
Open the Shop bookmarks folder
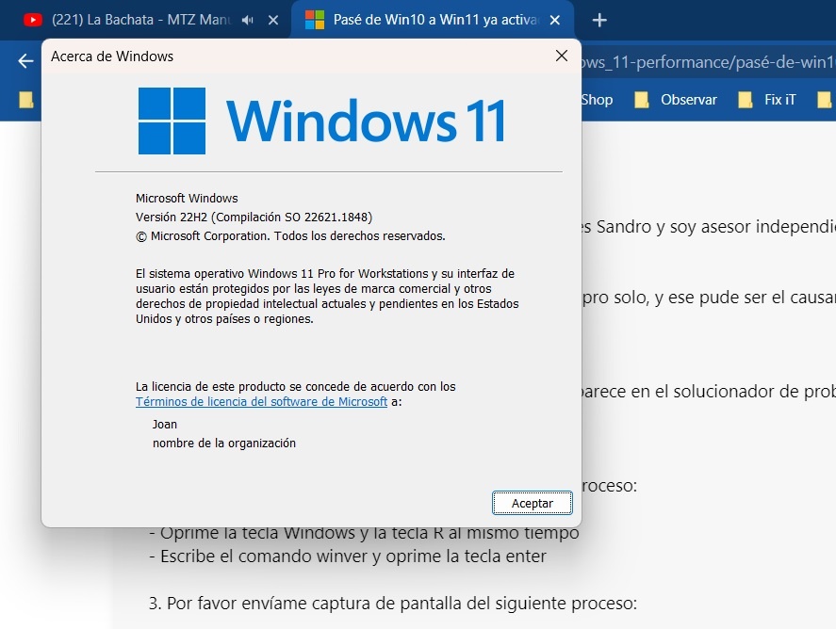click(x=597, y=100)
